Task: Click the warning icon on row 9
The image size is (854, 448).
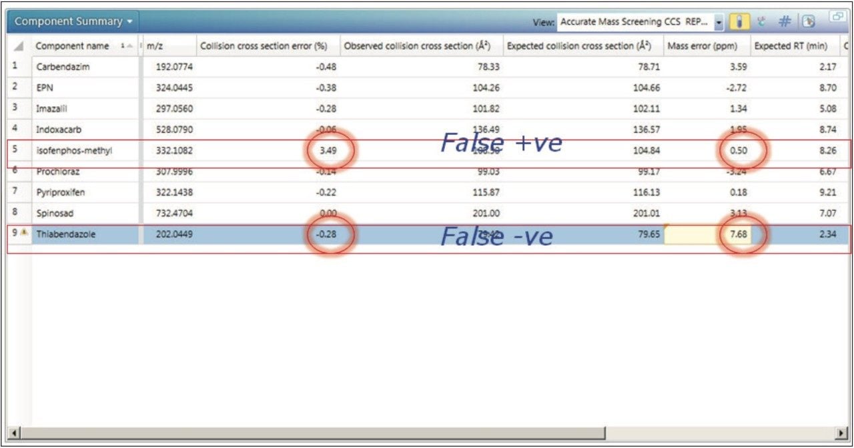Action: click(25, 233)
